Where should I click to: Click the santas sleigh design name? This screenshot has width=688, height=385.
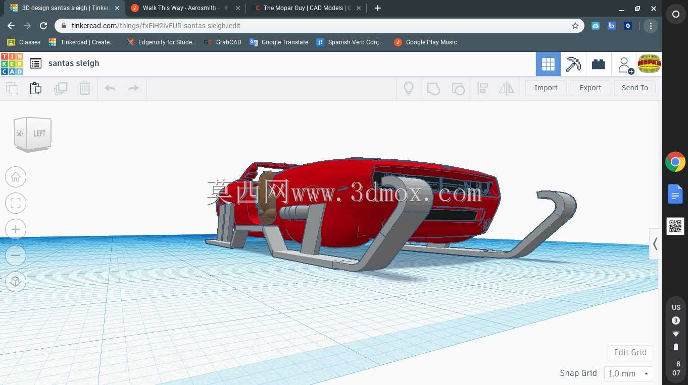click(74, 63)
